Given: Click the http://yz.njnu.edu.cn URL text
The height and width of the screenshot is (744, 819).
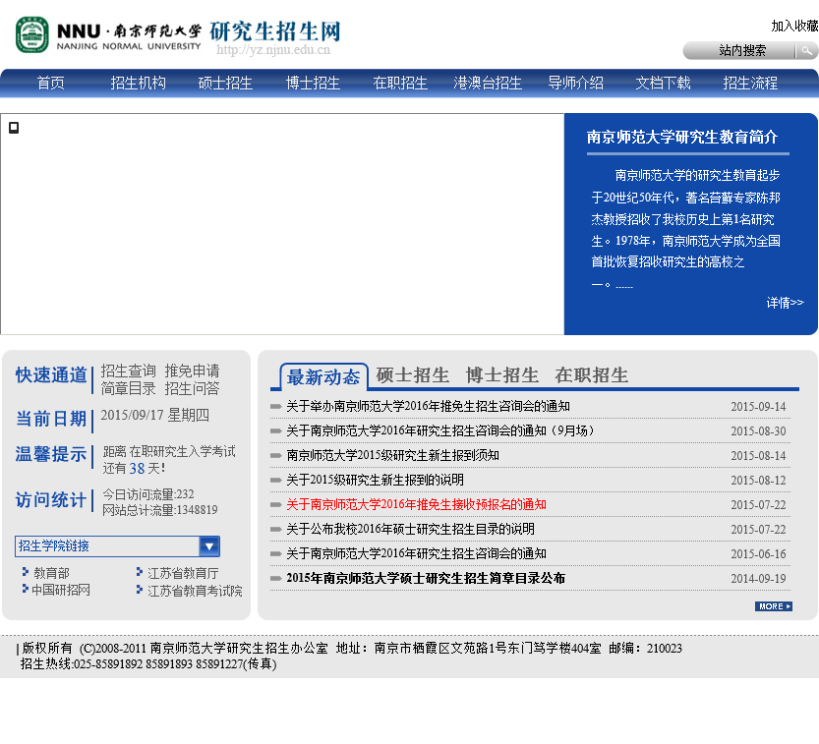Looking at the screenshot, I should point(273,50).
